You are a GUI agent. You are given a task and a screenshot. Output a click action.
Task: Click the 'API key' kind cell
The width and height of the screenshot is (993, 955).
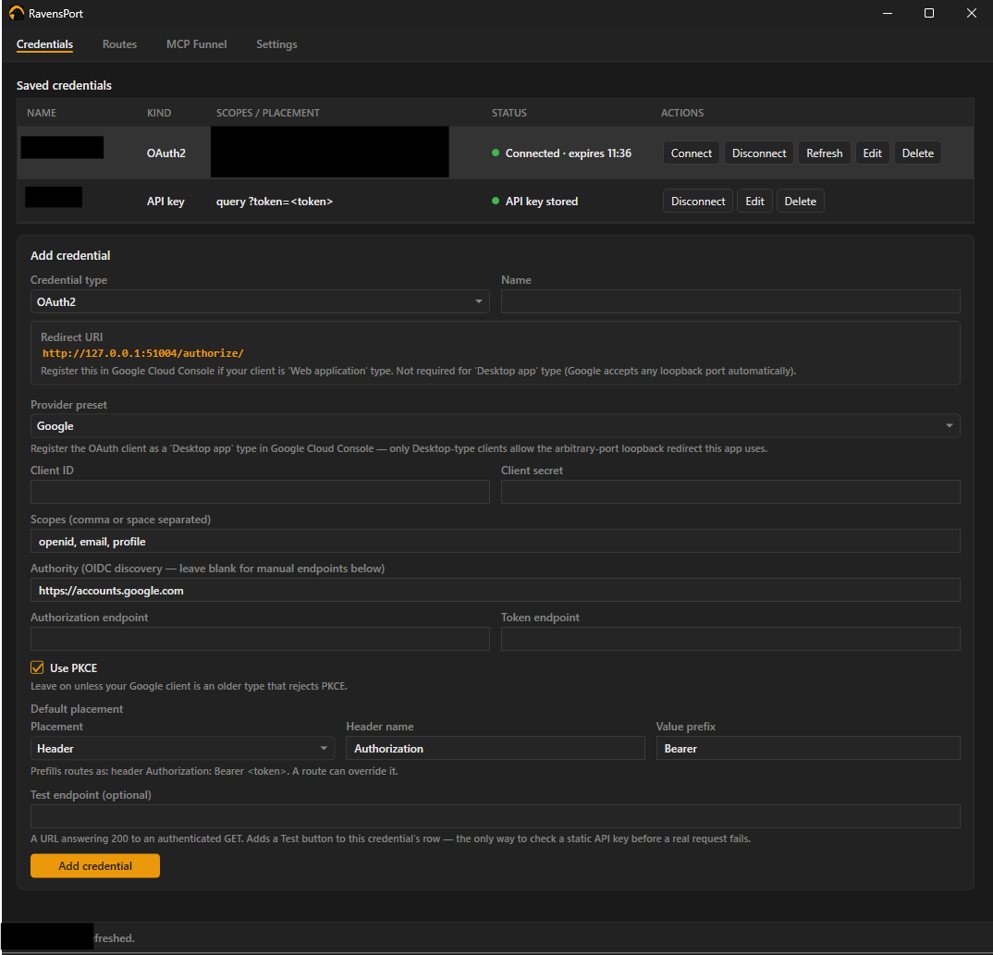(165, 202)
